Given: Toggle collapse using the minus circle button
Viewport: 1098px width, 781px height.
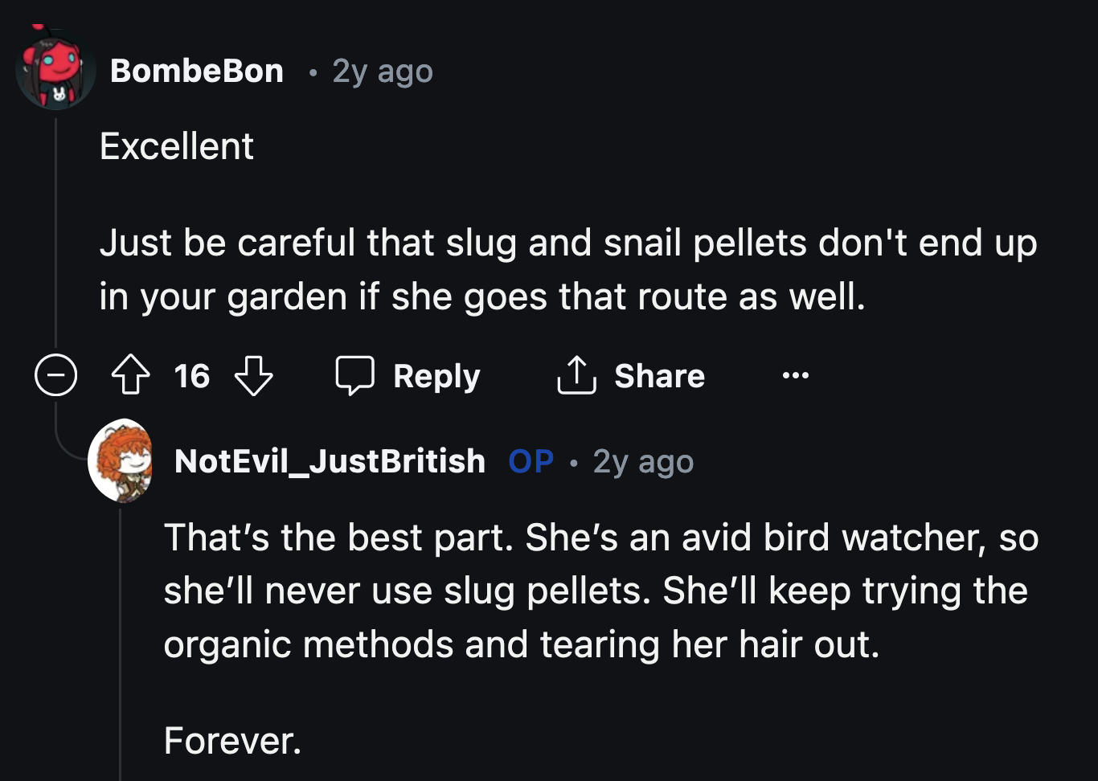Looking at the screenshot, I should (55, 375).
